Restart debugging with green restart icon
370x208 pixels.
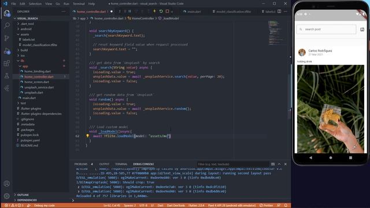161,12
